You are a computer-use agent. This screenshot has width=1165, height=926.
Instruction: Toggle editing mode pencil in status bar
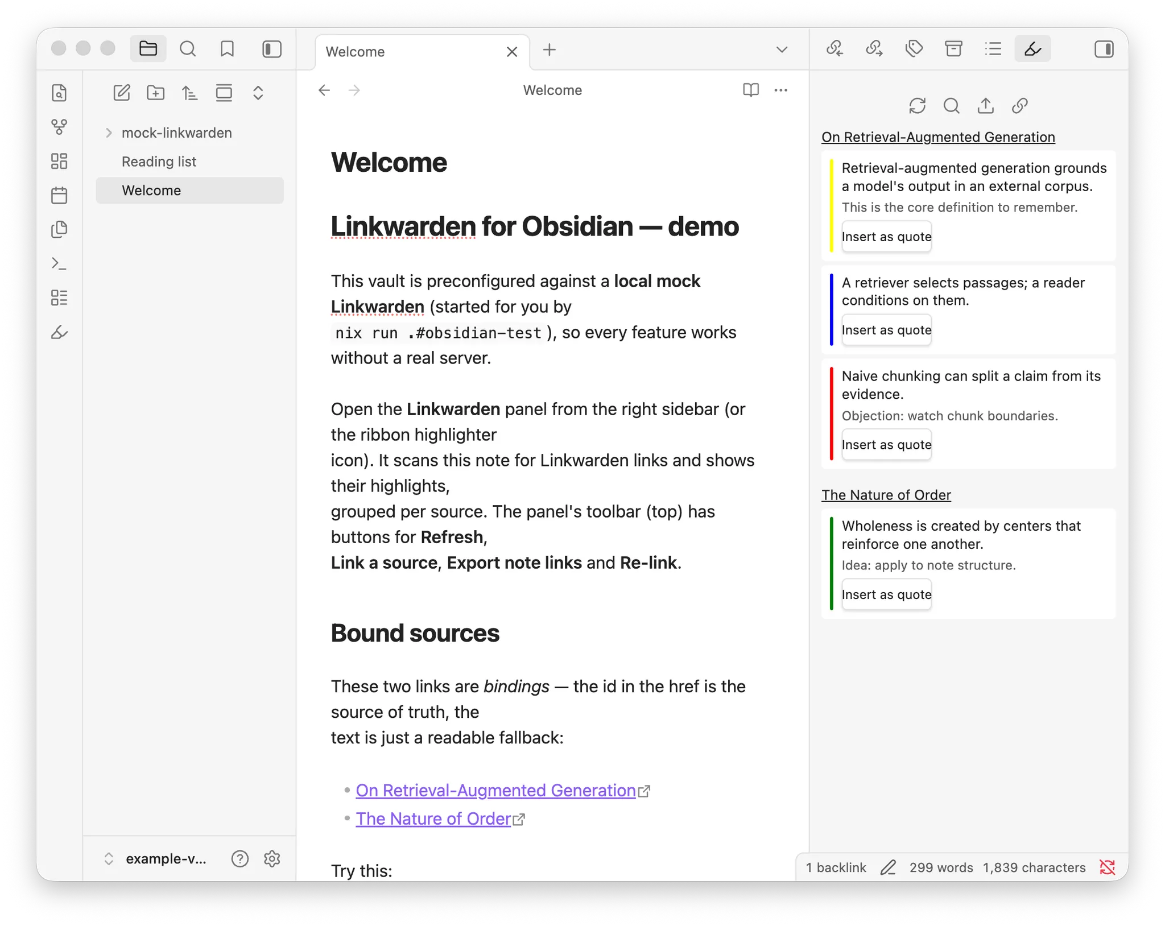[x=888, y=868]
